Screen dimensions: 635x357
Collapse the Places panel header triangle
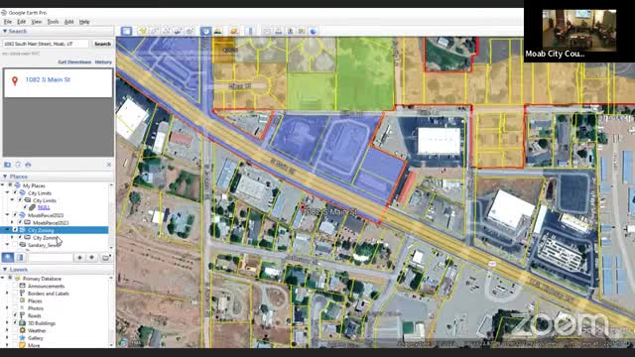point(5,177)
